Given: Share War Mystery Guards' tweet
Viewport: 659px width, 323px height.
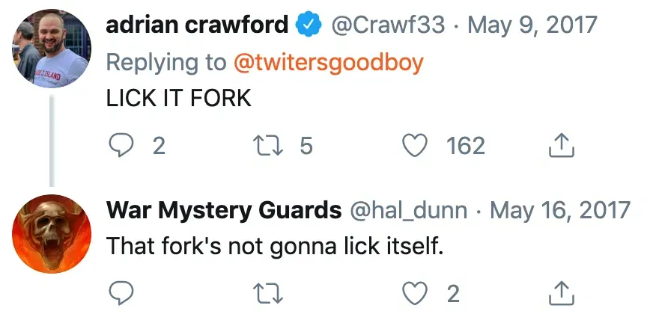Looking at the screenshot, I should pyautogui.click(x=561, y=294).
